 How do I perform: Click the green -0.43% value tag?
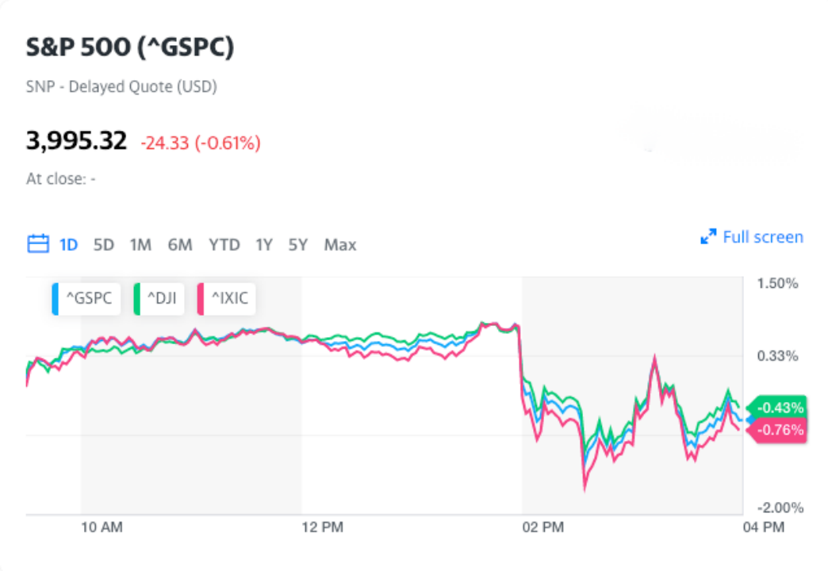pos(780,408)
